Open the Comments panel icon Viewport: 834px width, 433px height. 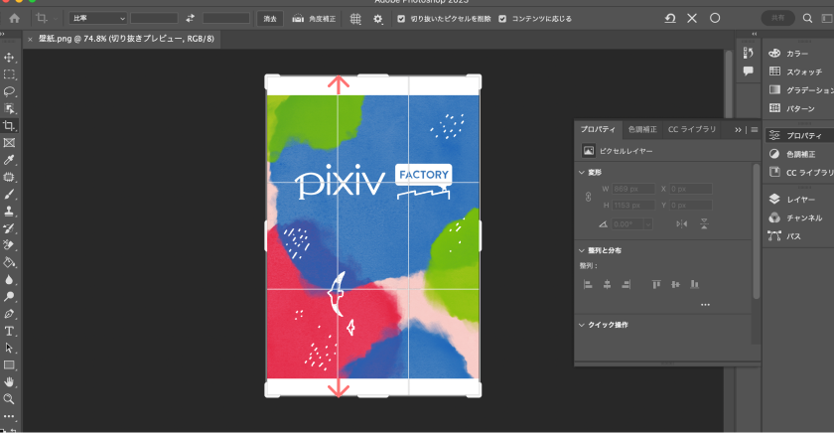point(749,71)
